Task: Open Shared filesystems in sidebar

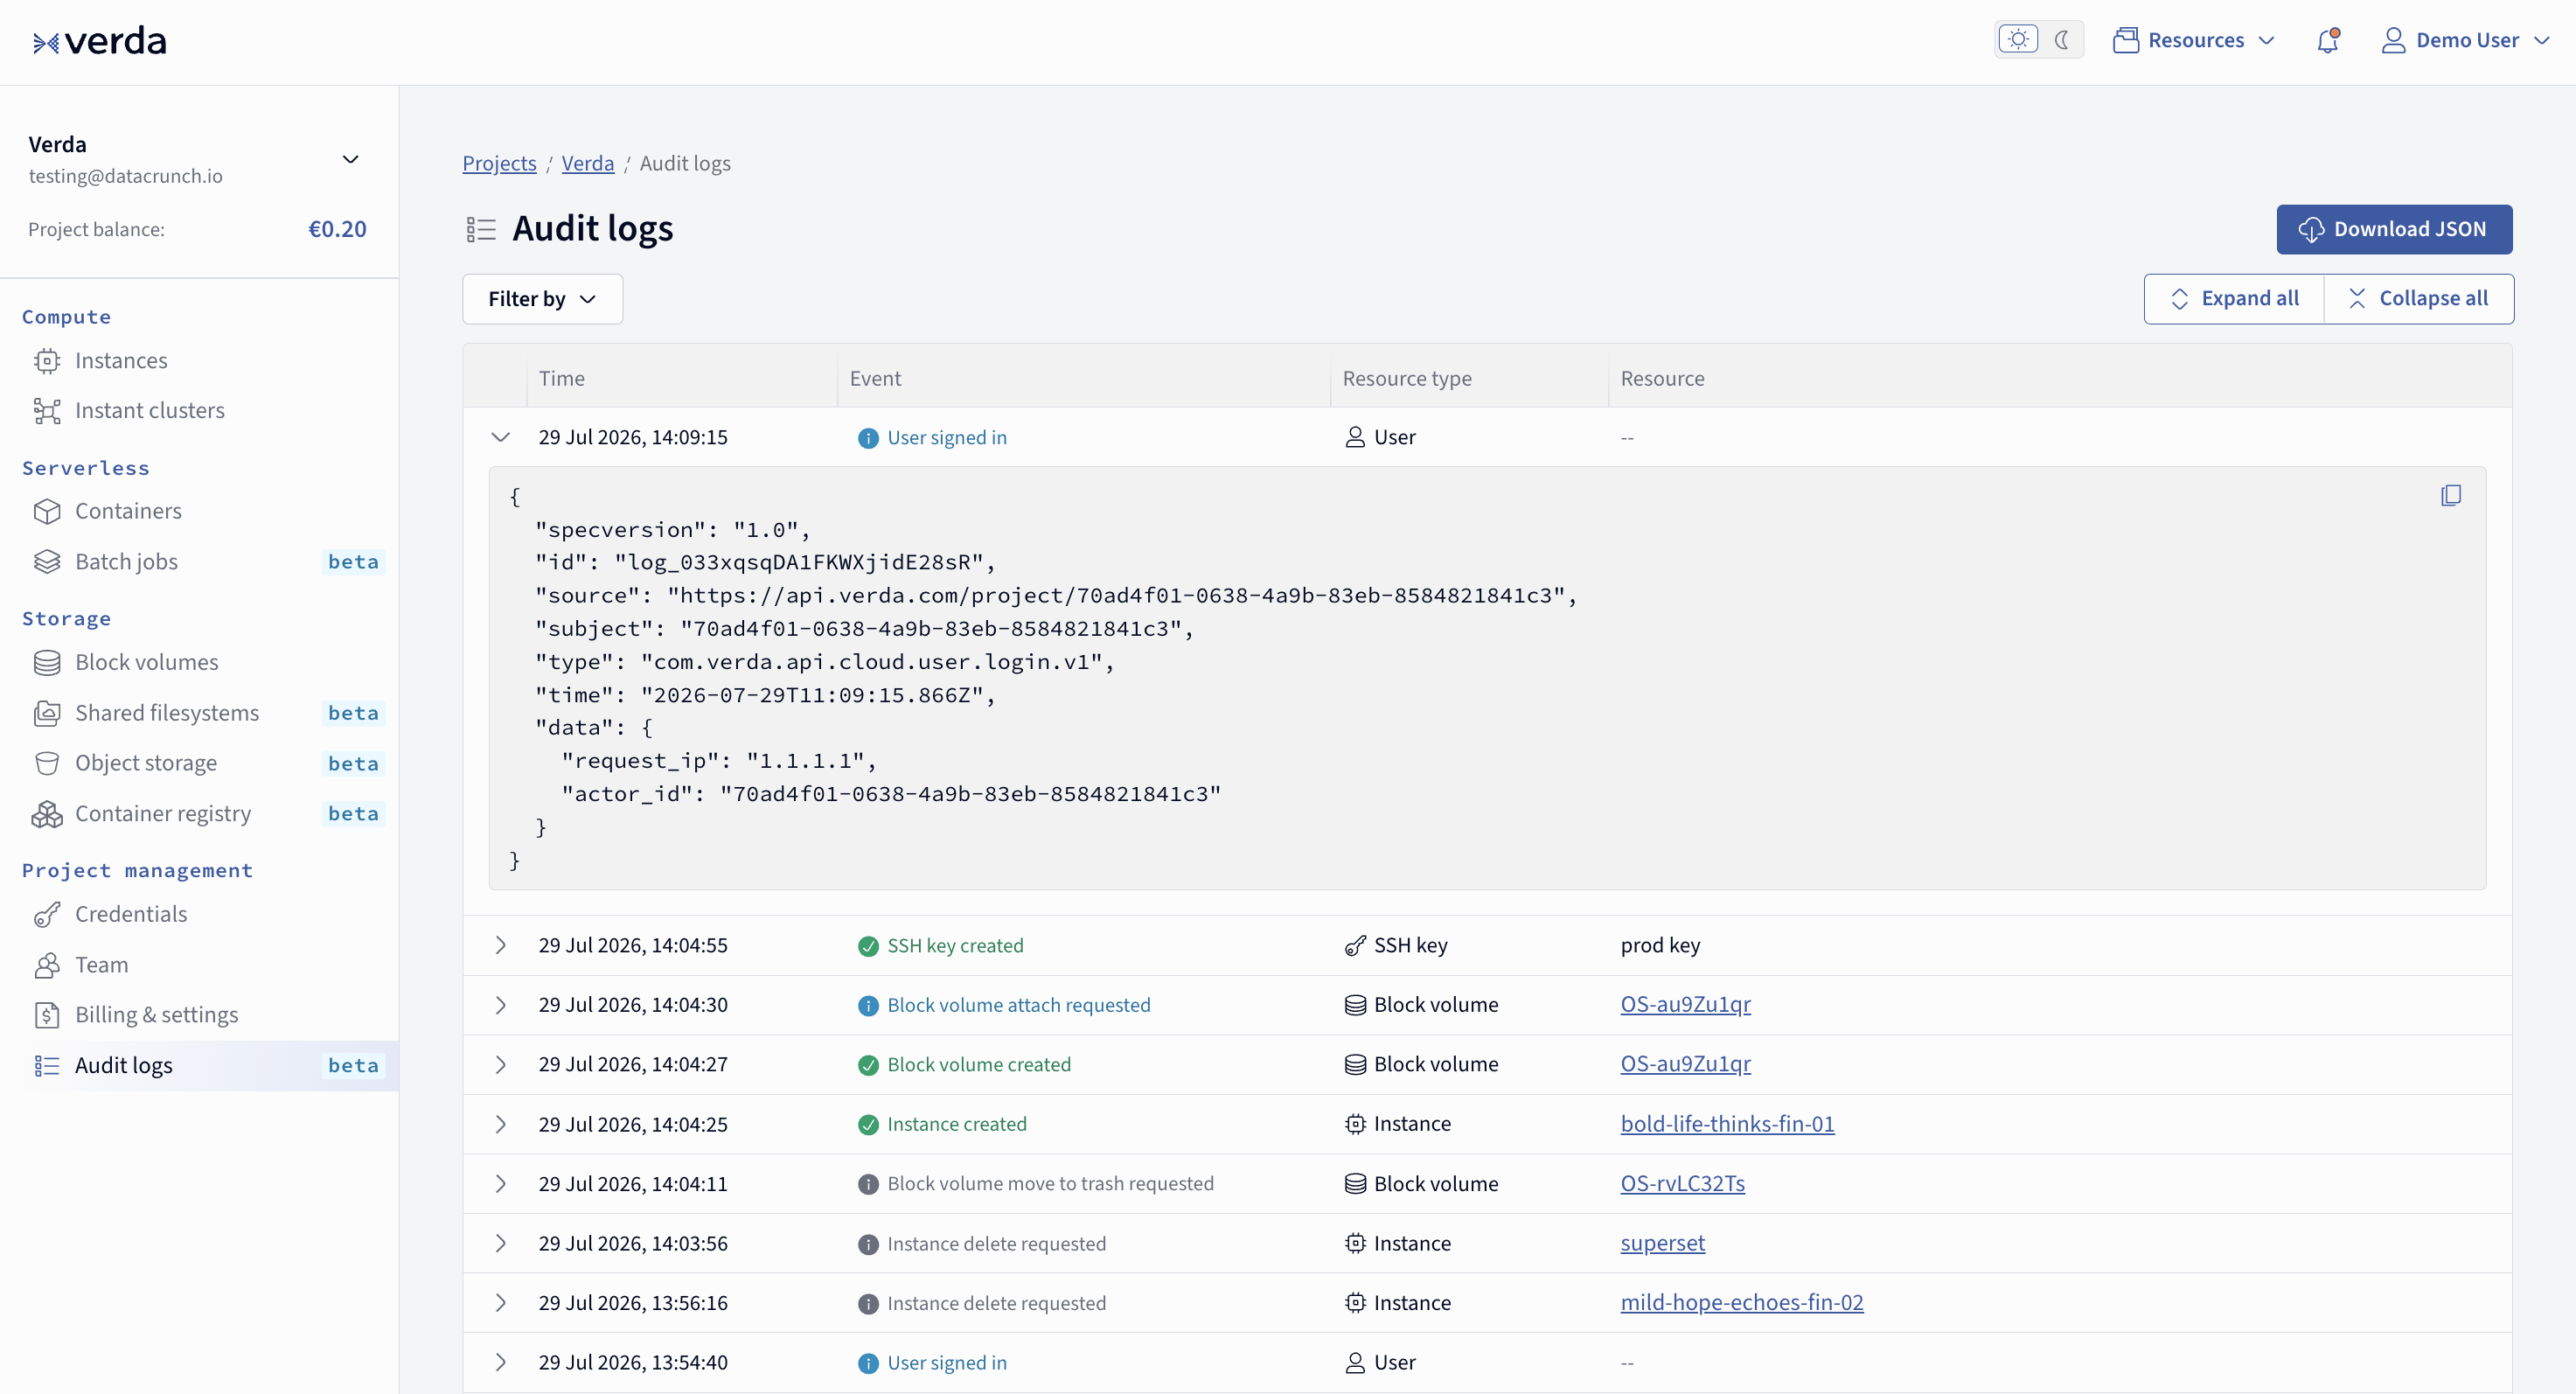Action: coord(166,712)
